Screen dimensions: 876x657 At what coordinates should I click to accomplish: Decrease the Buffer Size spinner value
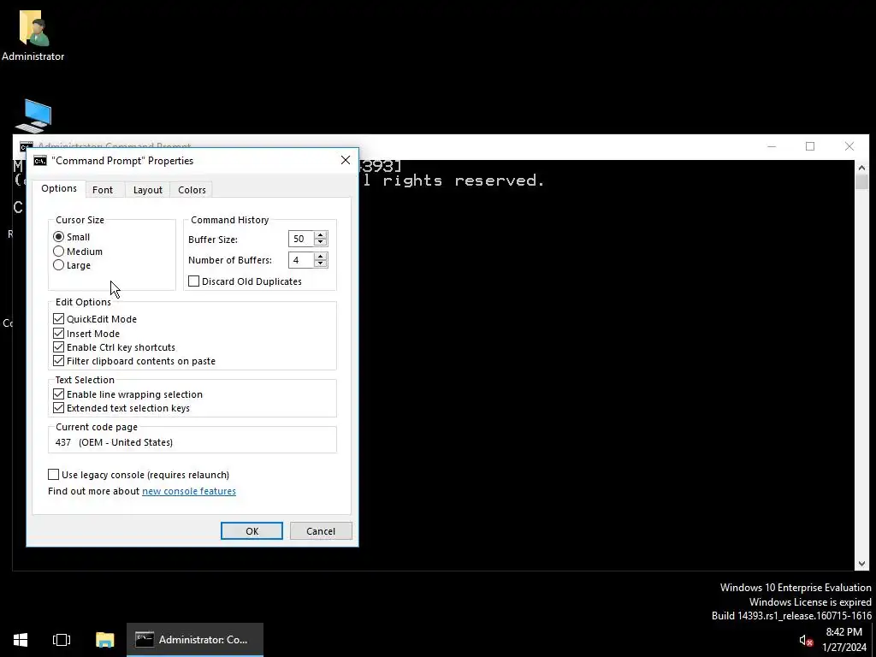point(321,243)
